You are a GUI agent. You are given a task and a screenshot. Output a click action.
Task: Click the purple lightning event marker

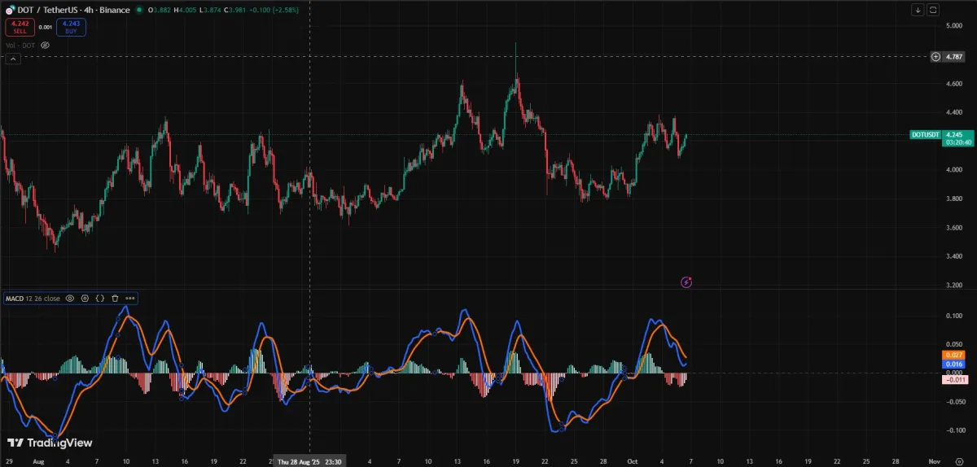(686, 282)
